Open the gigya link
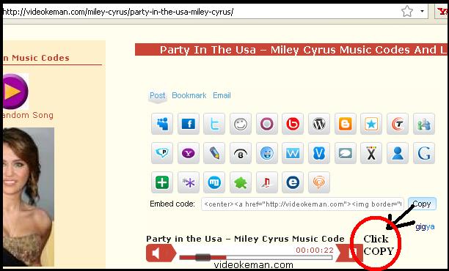The width and height of the screenshot is (449, 271). tap(425, 227)
